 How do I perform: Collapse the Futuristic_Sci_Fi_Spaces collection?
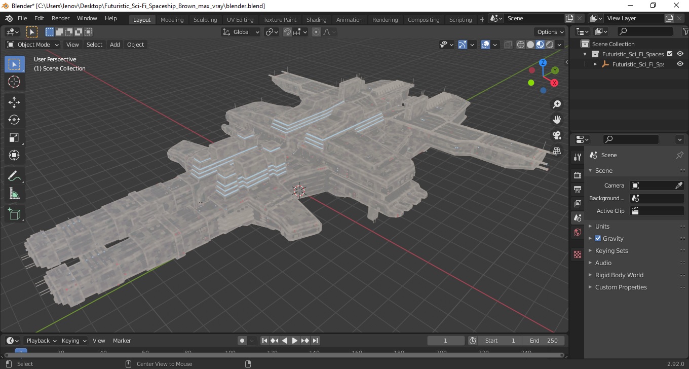(585, 54)
